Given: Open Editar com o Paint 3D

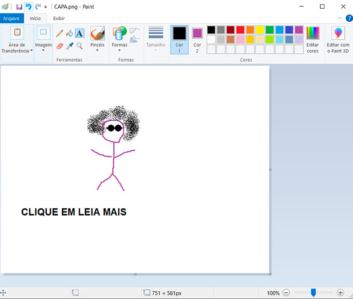Looking at the screenshot, I should point(338,40).
